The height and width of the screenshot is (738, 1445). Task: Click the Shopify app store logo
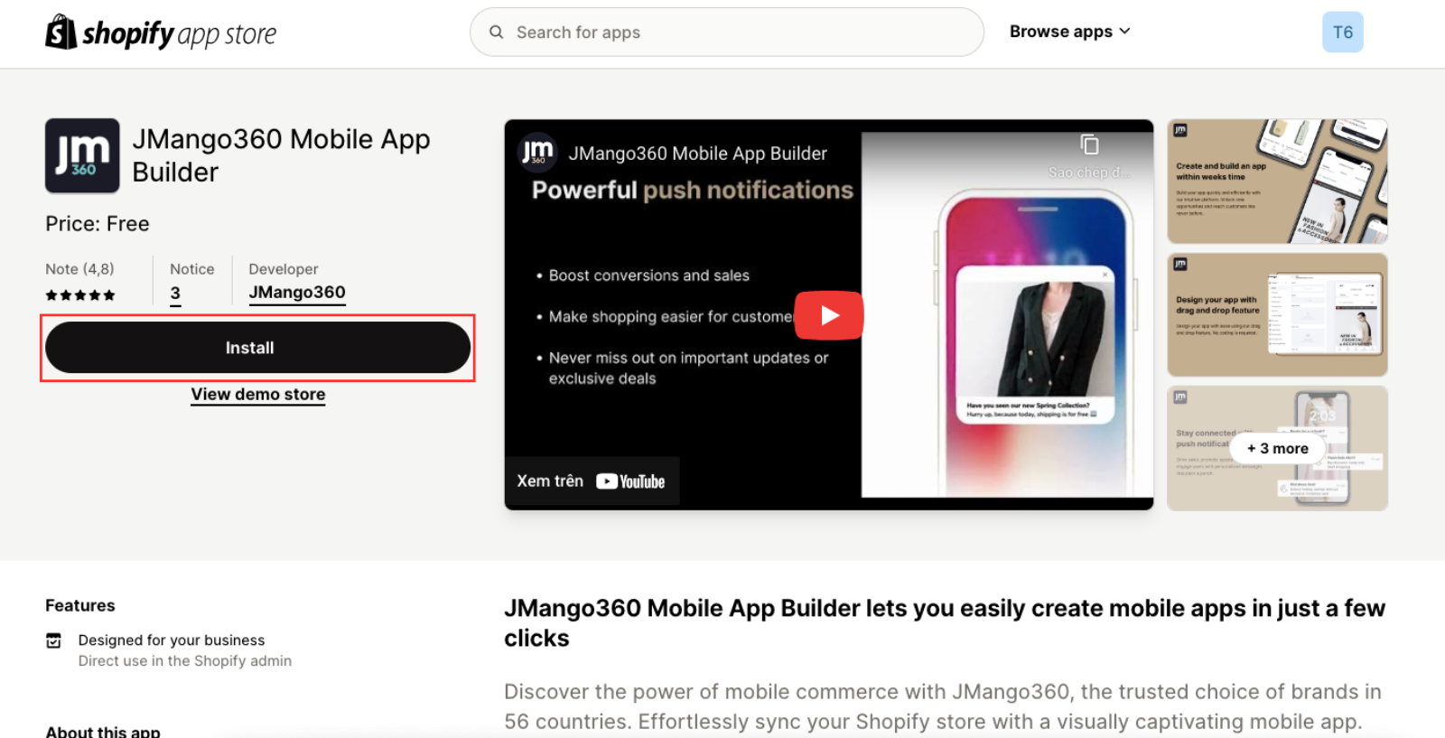click(161, 33)
